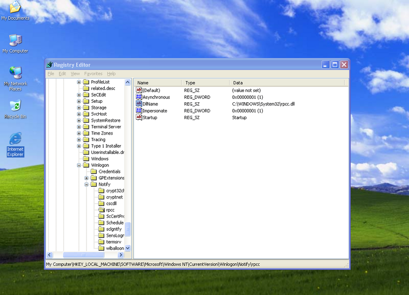Open the File menu
409x295 pixels.
(51, 74)
